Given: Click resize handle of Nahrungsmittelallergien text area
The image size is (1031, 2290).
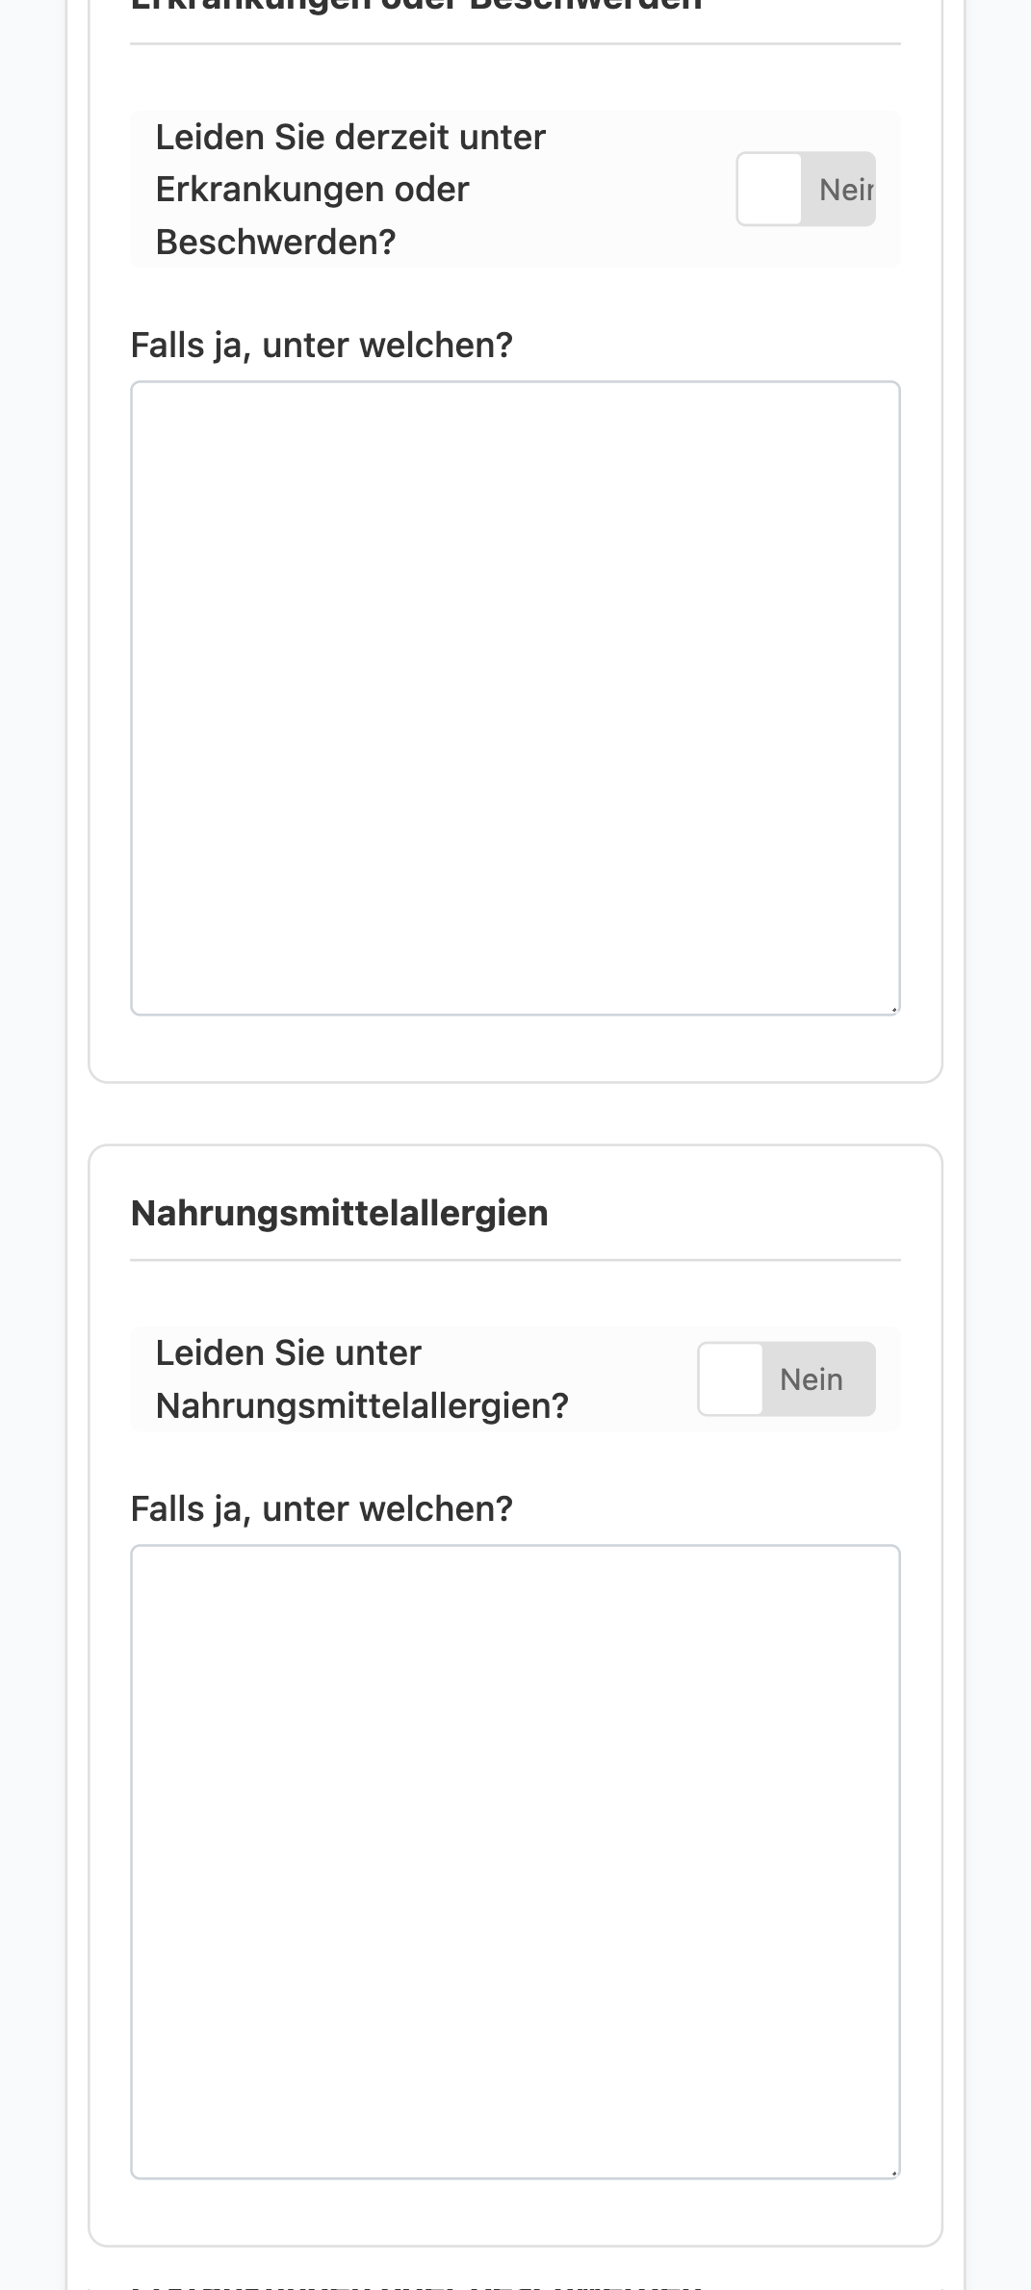Looking at the screenshot, I should 893,2172.
